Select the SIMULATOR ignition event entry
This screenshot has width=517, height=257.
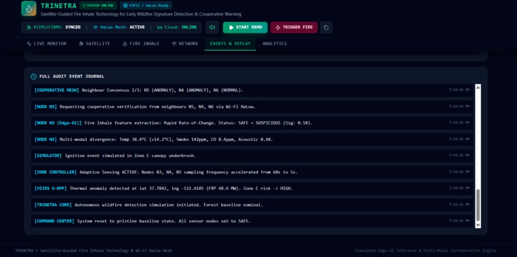[x=252, y=156]
